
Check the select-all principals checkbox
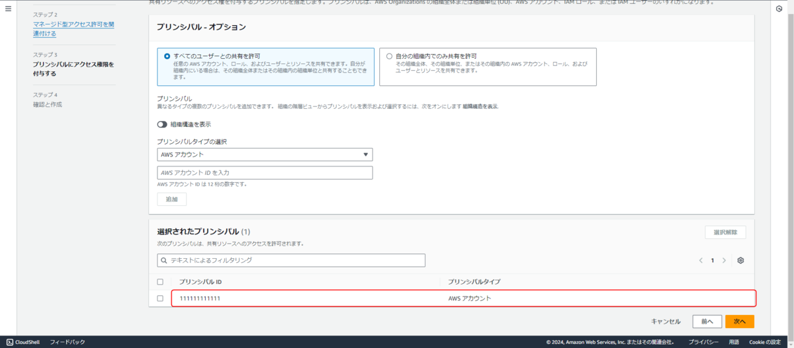pyautogui.click(x=160, y=282)
